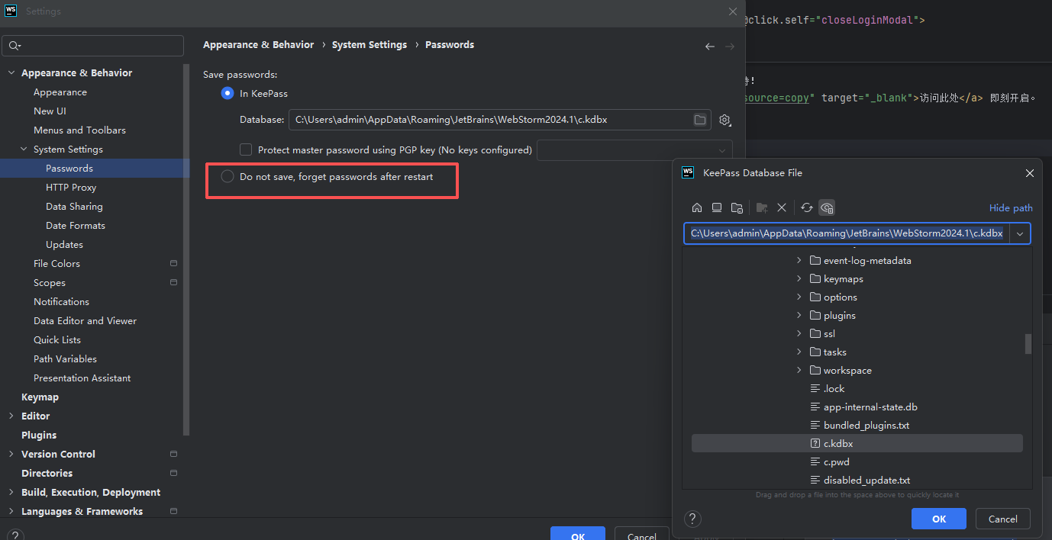Enable Protect master password using PGP key
This screenshot has width=1052, height=540.
[x=246, y=149]
